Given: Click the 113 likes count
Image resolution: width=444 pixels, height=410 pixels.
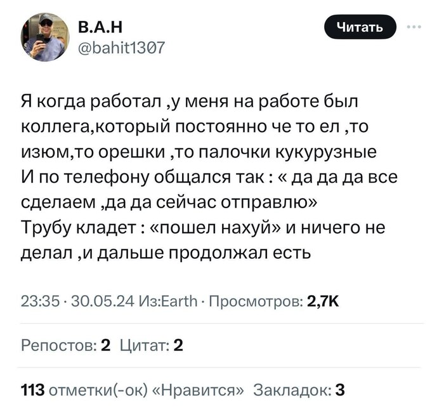Looking at the screenshot, I should click(x=32, y=389).
